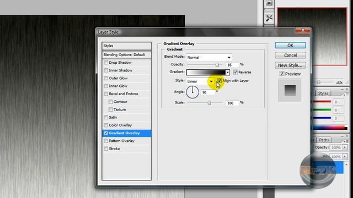The height and width of the screenshot is (198, 353).
Task: Enable the Stroke checkbox
Action: pos(106,148)
